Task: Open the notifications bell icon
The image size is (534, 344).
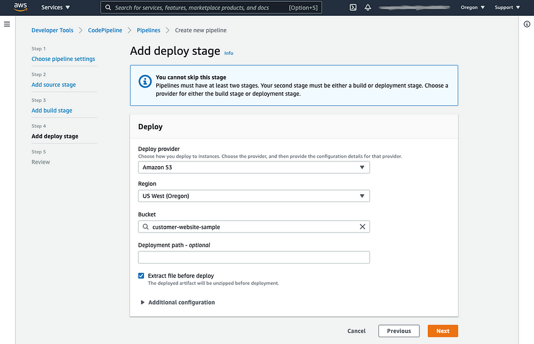Action: point(368,7)
